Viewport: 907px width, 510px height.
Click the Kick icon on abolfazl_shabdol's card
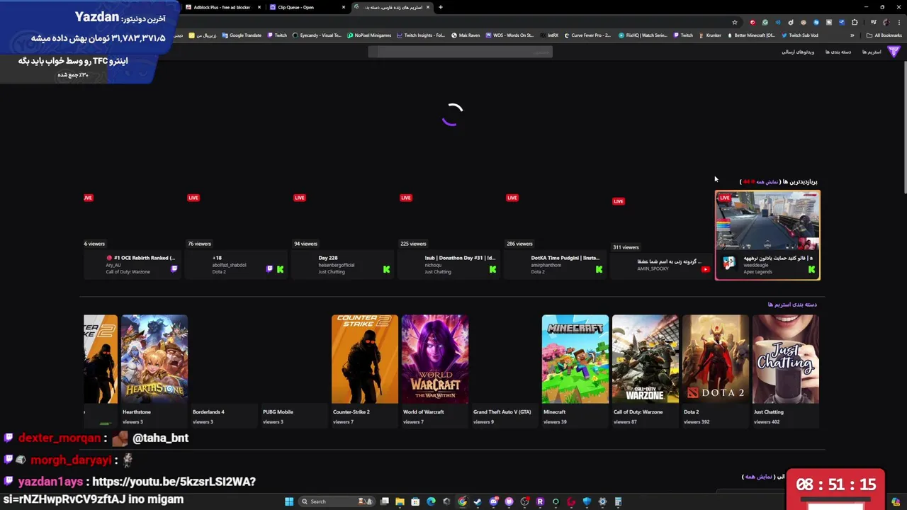(x=280, y=269)
